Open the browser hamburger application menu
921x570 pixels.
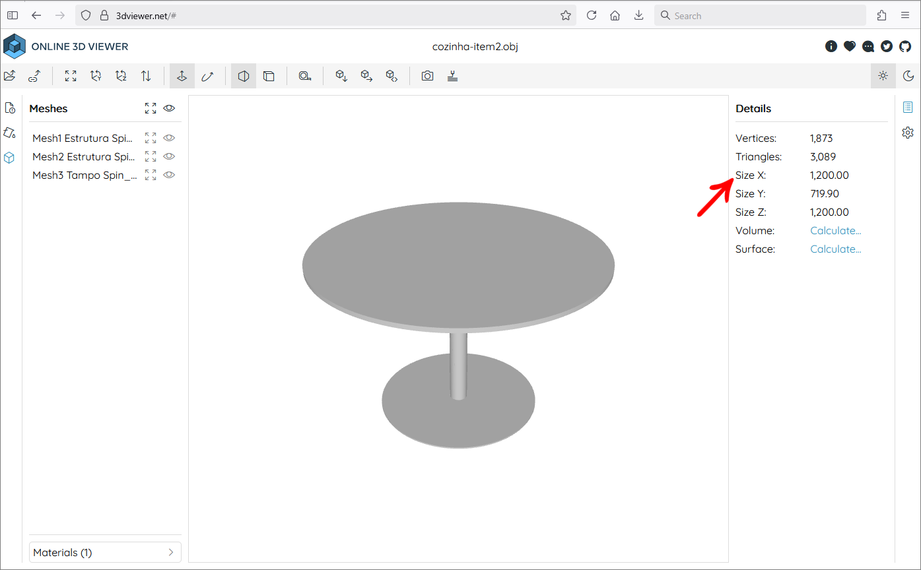tap(905, 15)
